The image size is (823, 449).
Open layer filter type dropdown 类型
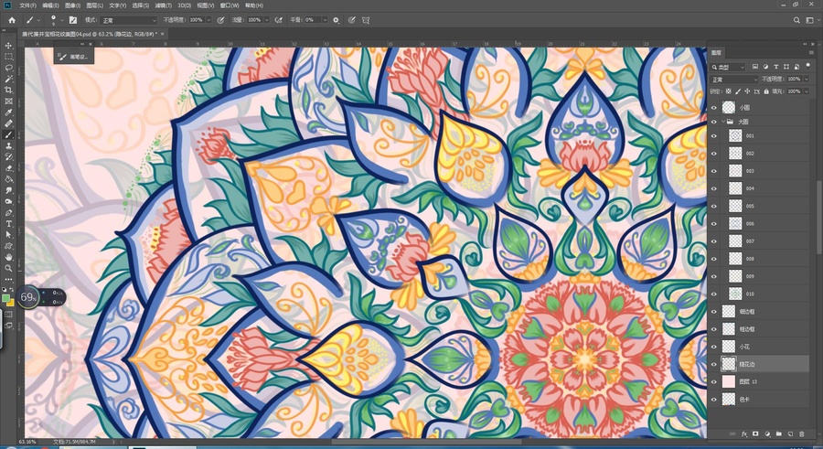pos(728,67)
